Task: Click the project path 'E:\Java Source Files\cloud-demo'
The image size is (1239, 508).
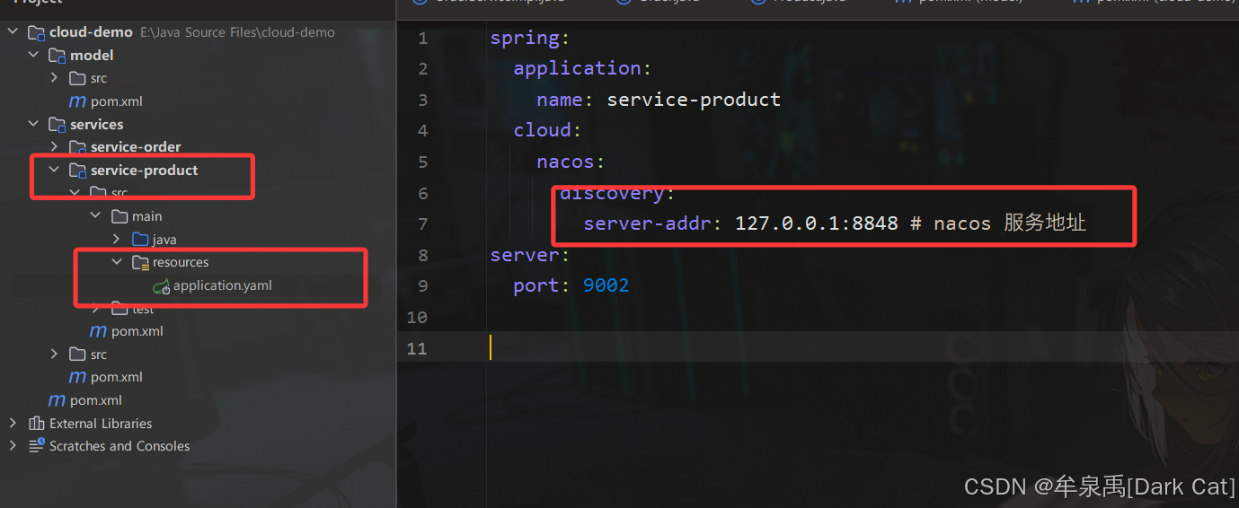Action: pyautogui.click(x=237, y=32)
